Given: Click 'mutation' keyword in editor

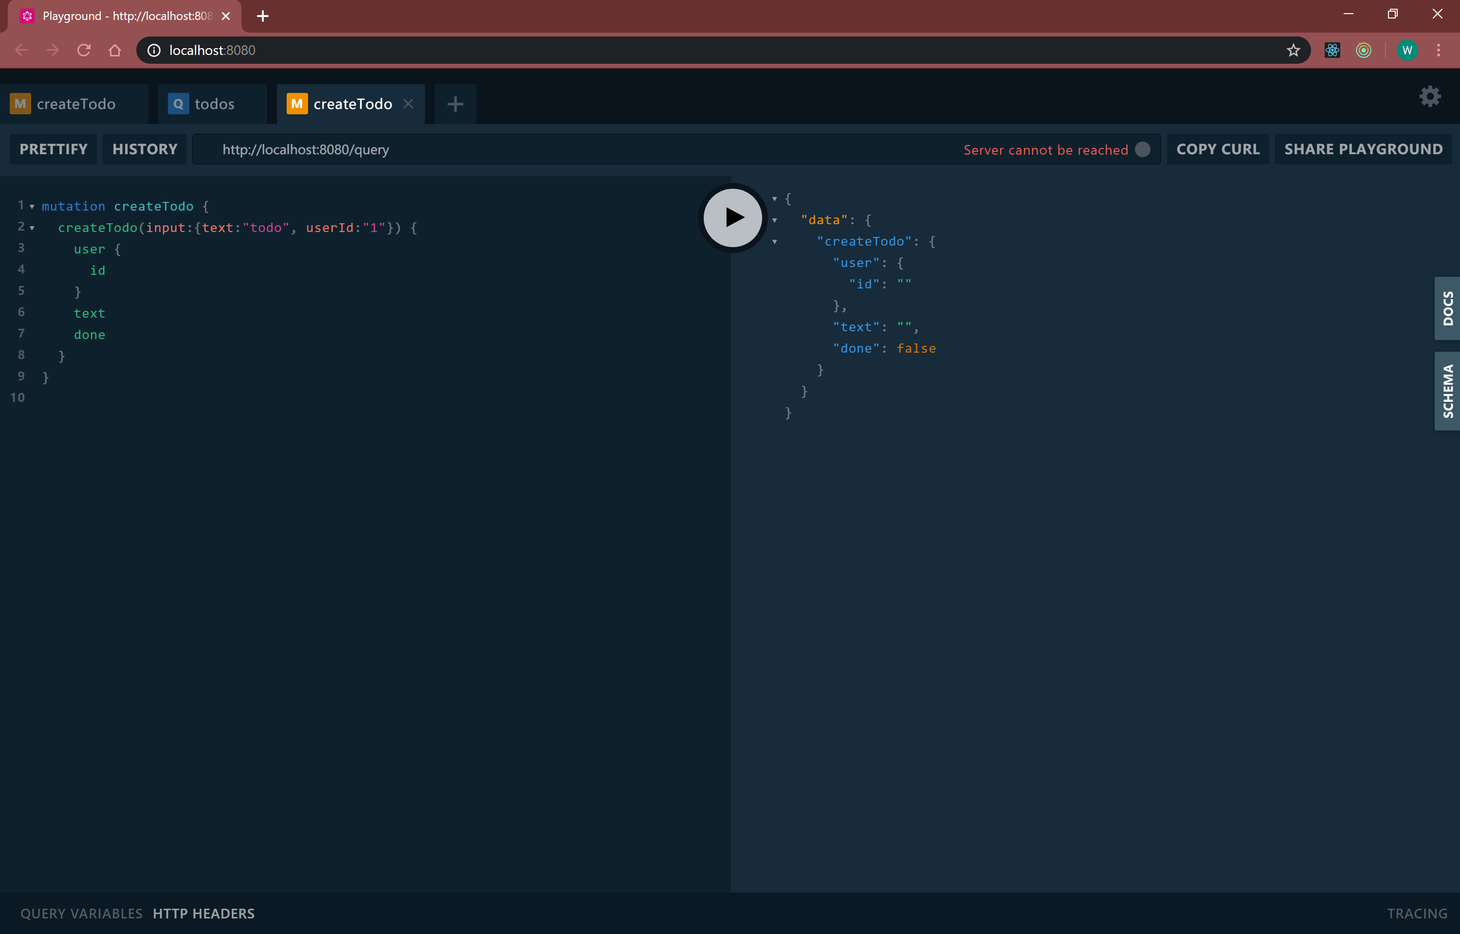Looking at the screenshot, I should (x=73, y=207).
